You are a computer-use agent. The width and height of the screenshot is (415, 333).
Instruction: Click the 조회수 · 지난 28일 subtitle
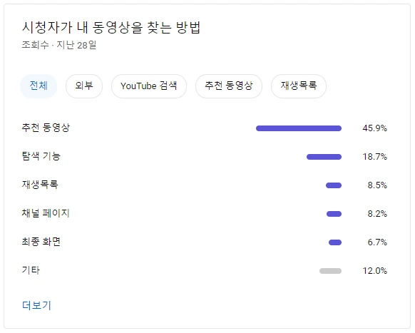59,45
